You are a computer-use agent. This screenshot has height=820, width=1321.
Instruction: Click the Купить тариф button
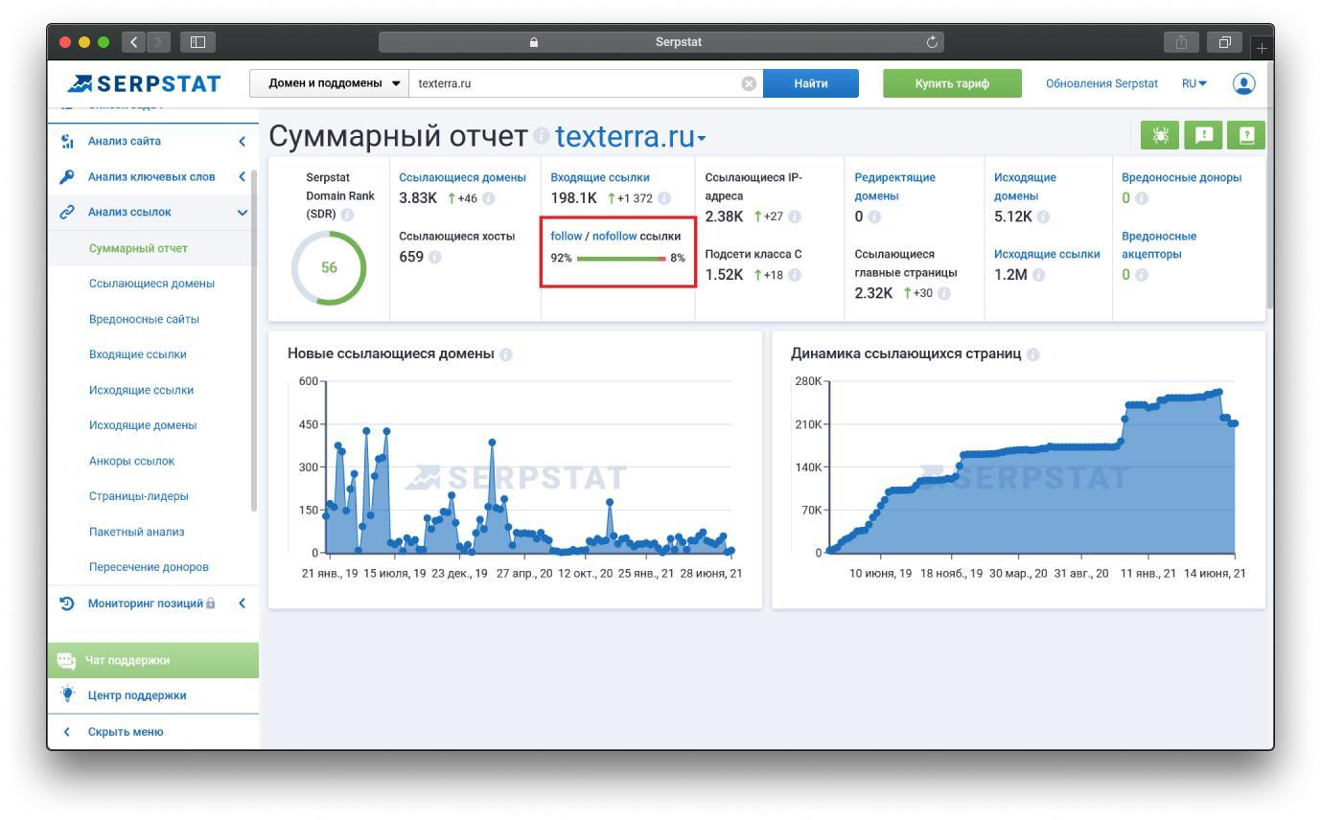[952, 83]
